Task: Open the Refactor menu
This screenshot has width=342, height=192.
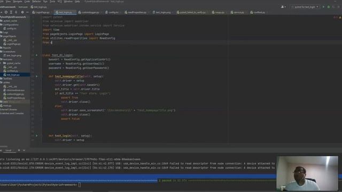Action: coord(36,1)
